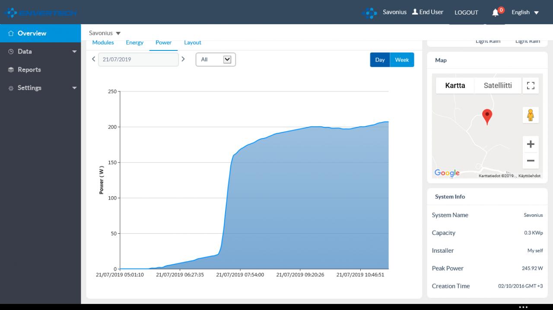
Task: Click the Peak Power value 245.92 W
Action: pyautogui.click(x=532, y=268)
